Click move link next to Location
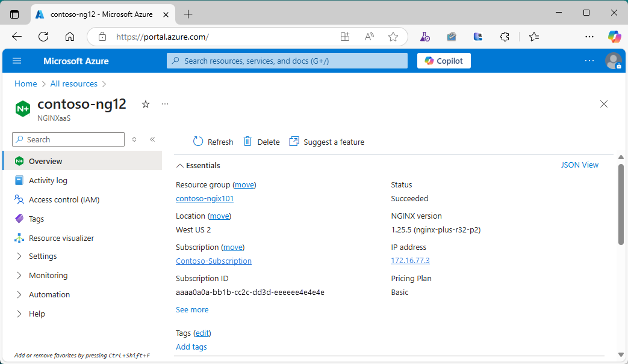Screen dimensions: 628x364 tap(220, 216)
